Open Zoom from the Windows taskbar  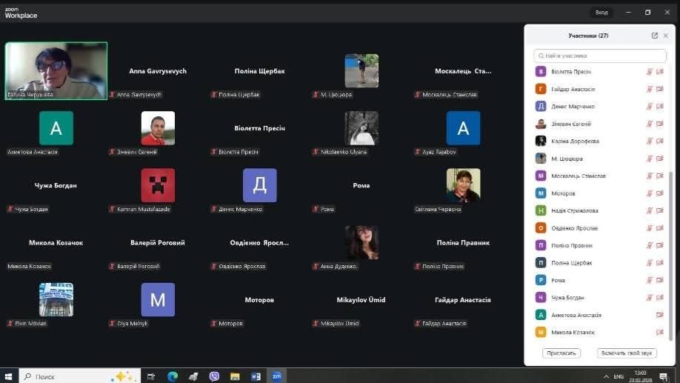276,376
